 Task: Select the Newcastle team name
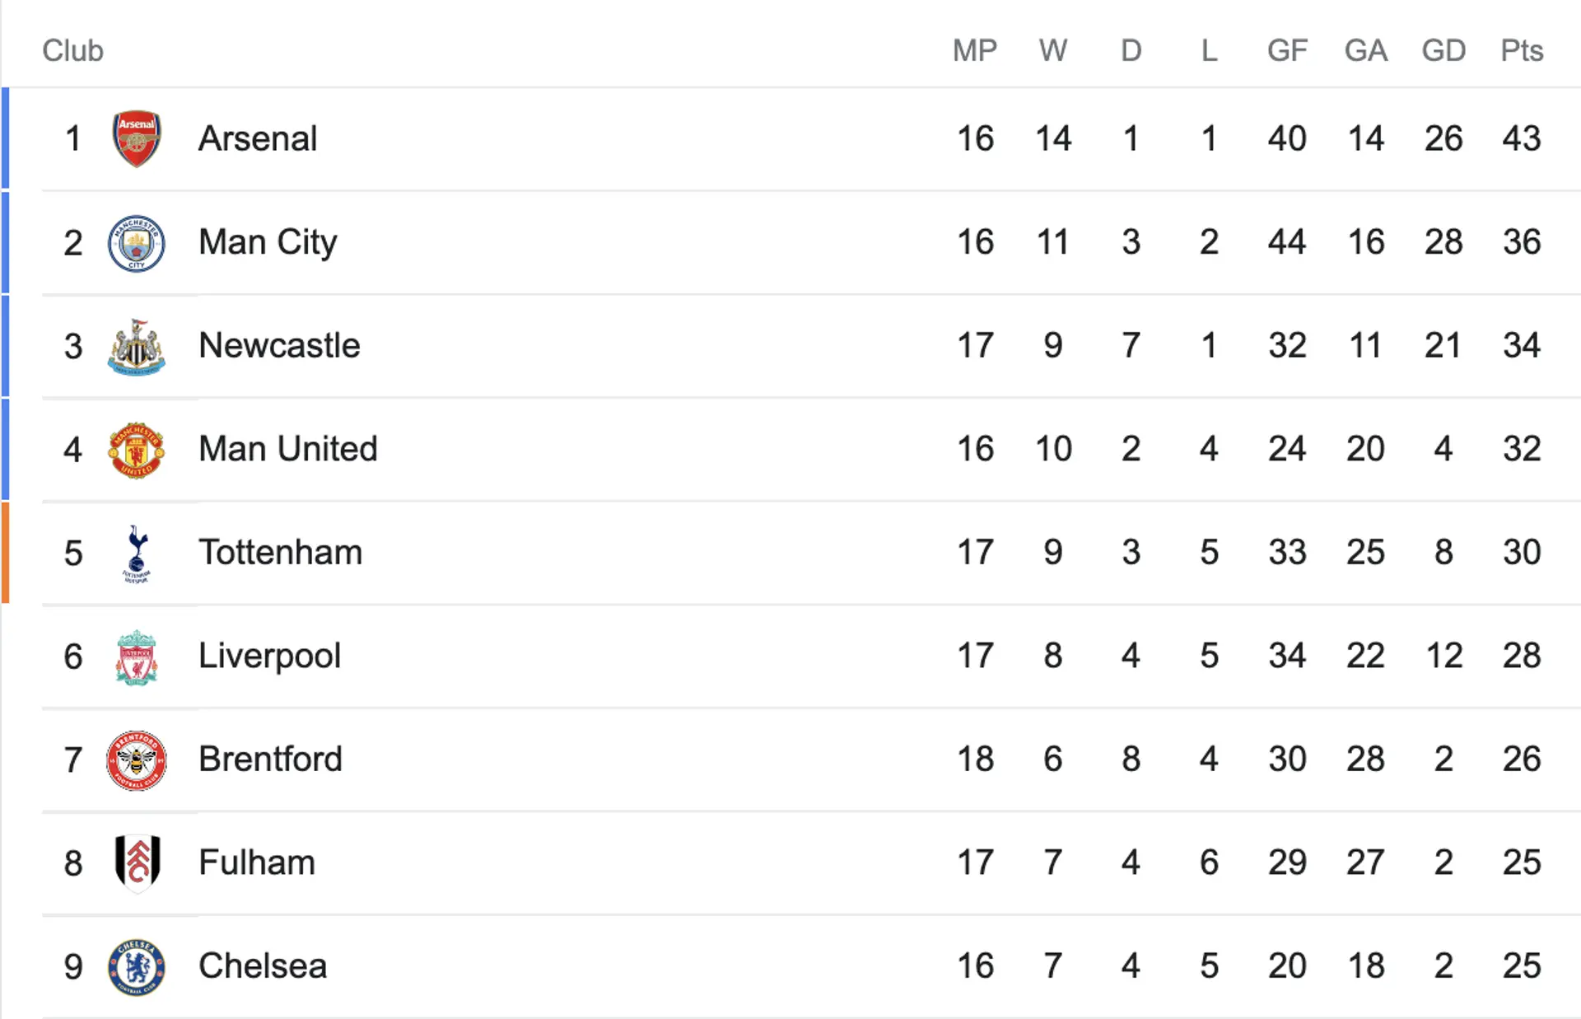(x=279, y=346)
